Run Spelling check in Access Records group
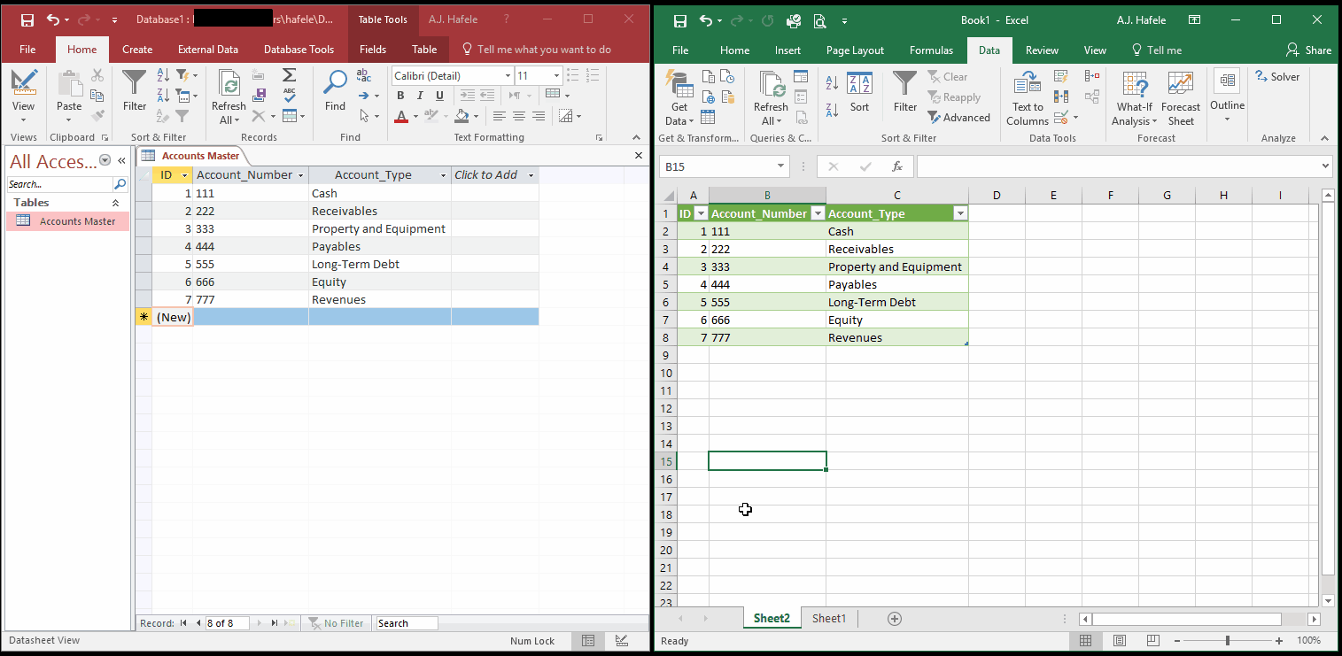 pos(289,96)
